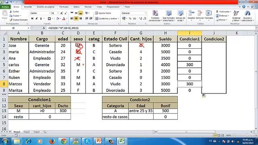Screen dimensions: 258x145
Task: Toggle bold N formatting
Action: click(32, 19)
